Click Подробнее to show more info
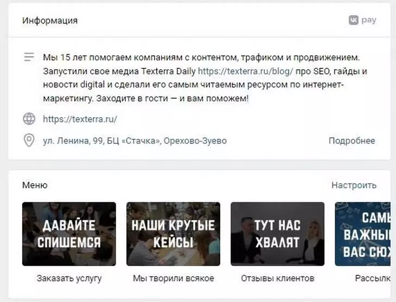The height and width of the screenshot is (302, 396). tap(352, 140)
